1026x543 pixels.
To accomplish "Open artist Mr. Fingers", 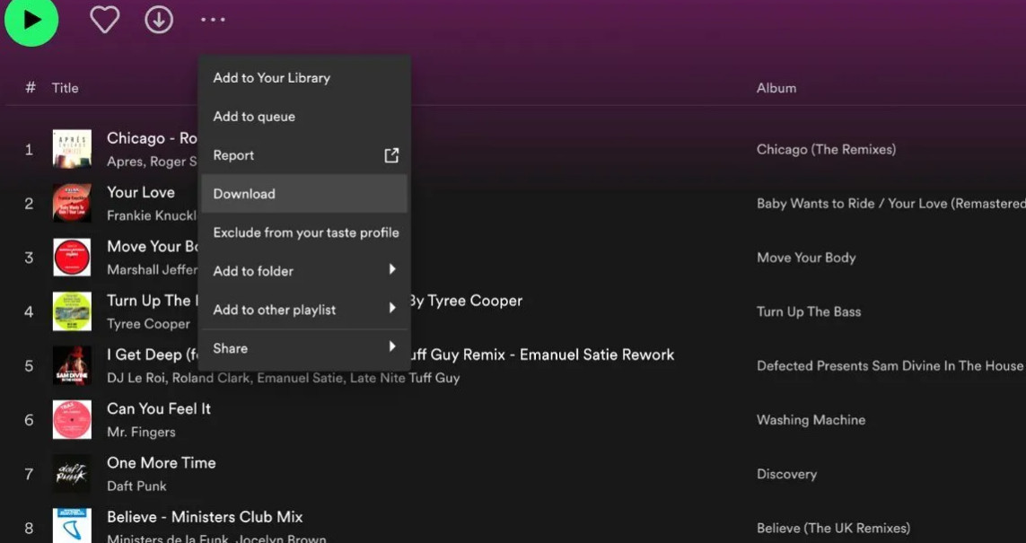I will [141, 433].
